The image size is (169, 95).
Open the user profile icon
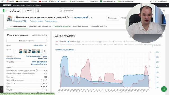click(164, 11)
